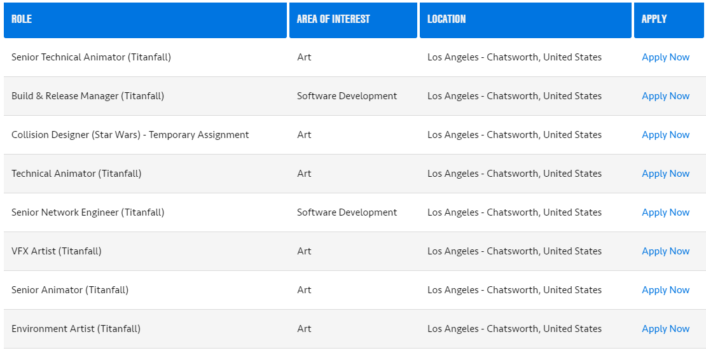Sort by the Location column header
The image size is (706, 353).
[x=446, y=19]
